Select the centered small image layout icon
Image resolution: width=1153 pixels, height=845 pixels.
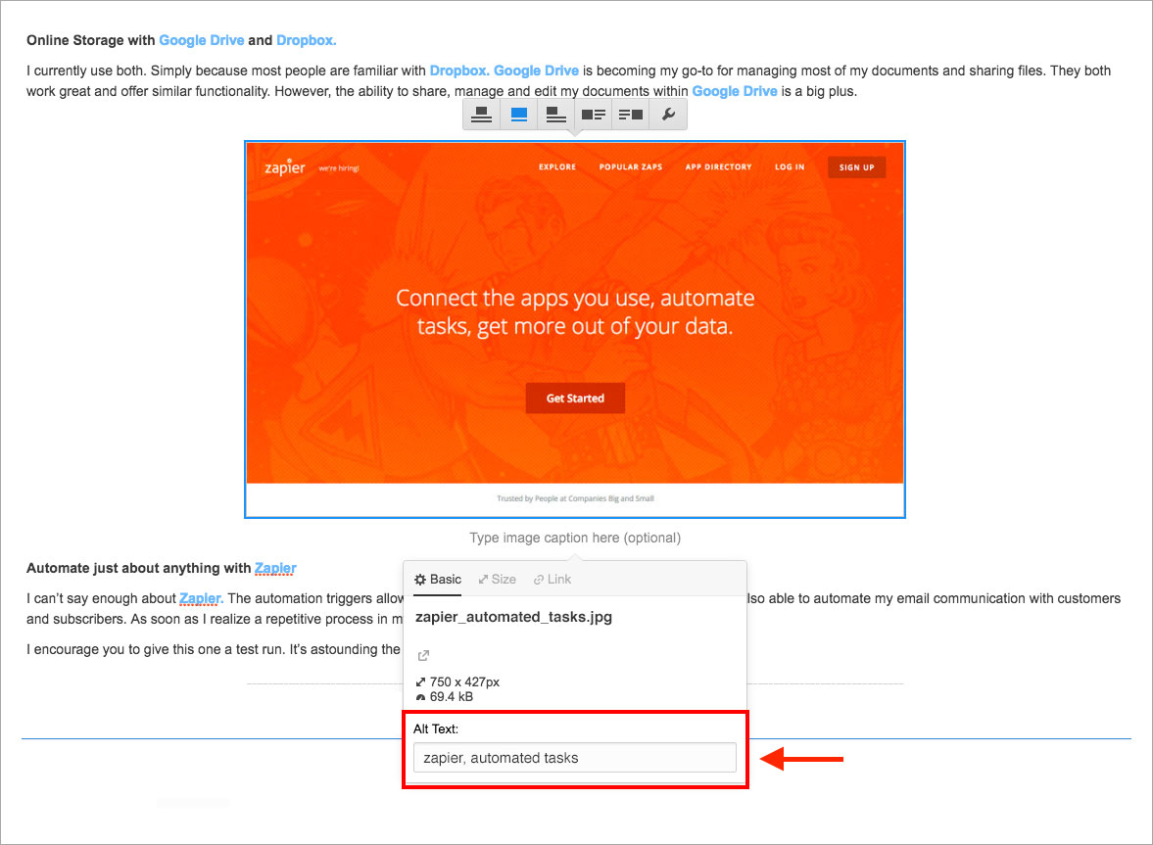click(482, 115)
